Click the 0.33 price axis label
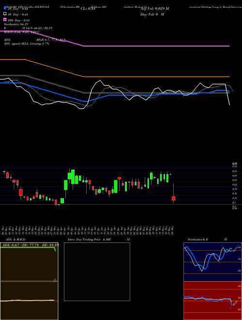242x320 pixels. point(235,198)
